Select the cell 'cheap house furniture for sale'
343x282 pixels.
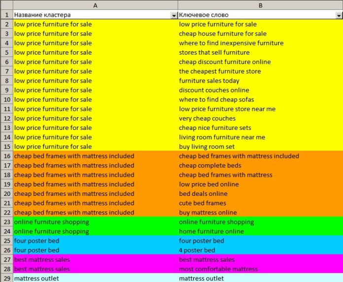(223, 33)
